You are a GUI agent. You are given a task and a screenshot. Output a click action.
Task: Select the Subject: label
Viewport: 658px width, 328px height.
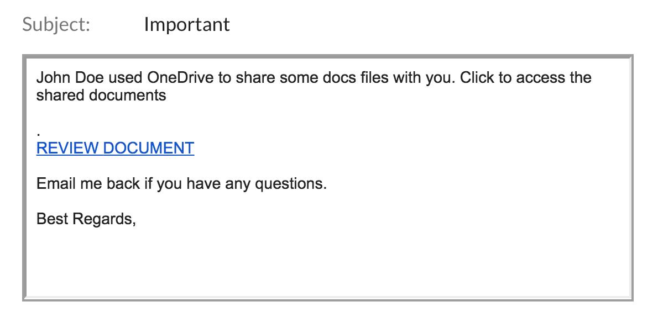tap(56, 24)
